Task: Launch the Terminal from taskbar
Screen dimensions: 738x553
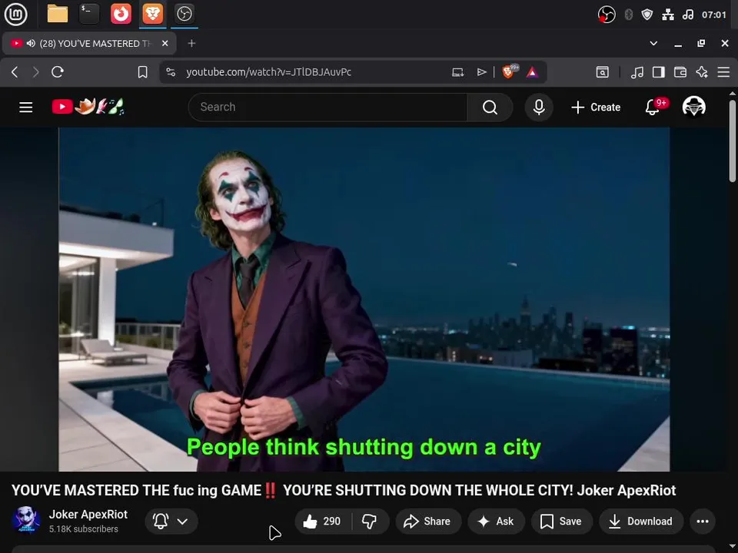Action: coord(89,14)
